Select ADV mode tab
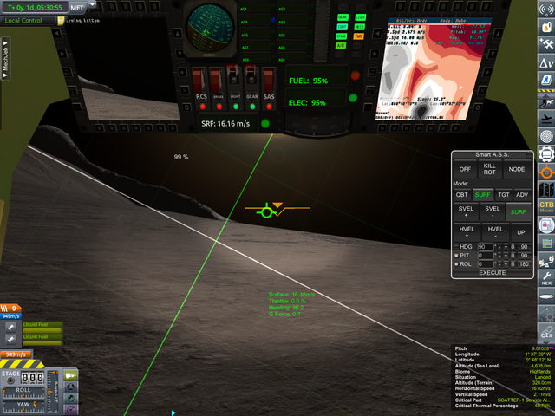 pyautogui.click(x=522, y=195)
